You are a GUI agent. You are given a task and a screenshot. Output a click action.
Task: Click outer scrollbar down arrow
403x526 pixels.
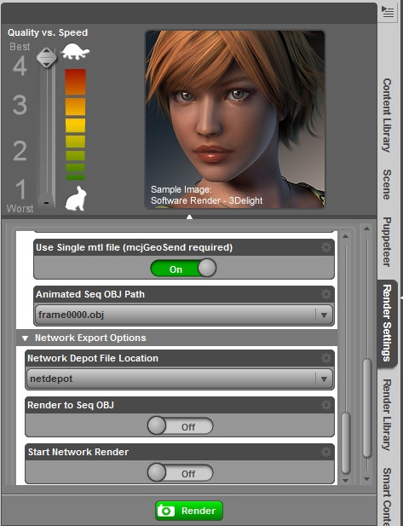[367, 479]
